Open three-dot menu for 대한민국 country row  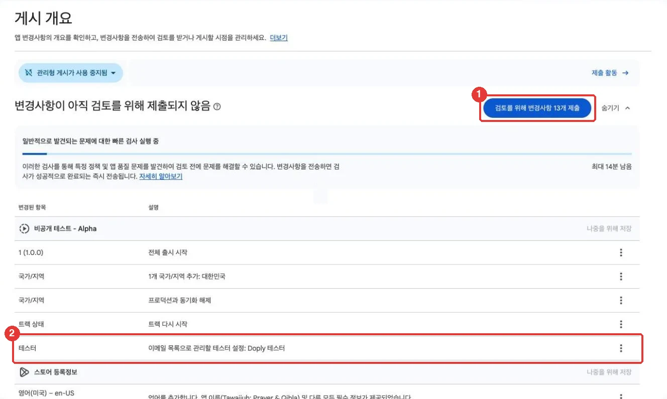coord(621,277)
